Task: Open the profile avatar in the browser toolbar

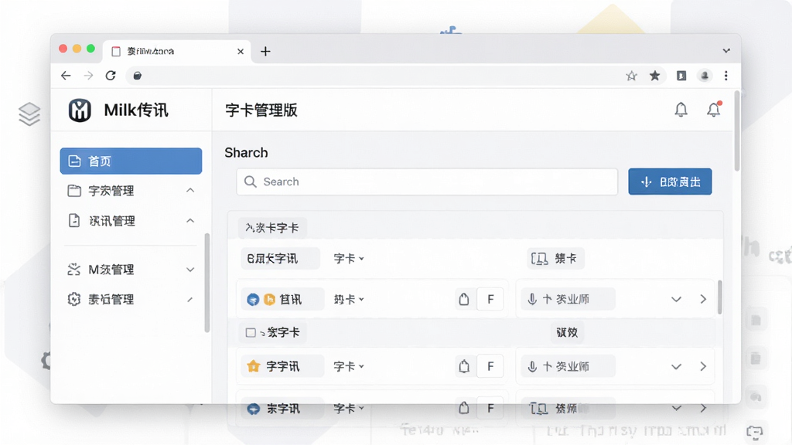Action: 705,76
